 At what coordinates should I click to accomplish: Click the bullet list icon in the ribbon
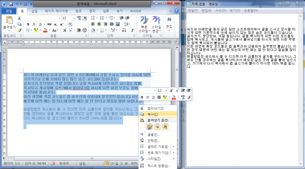point(93,18)
